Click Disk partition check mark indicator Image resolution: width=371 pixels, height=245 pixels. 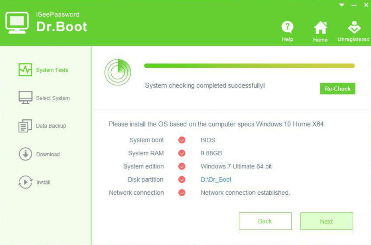click(x=182, y=180)
